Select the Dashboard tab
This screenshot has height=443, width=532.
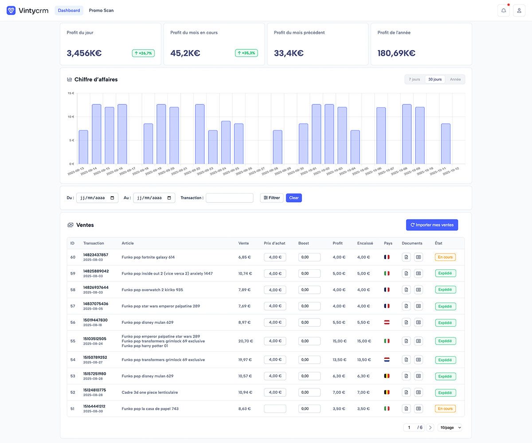click(69, 11)
